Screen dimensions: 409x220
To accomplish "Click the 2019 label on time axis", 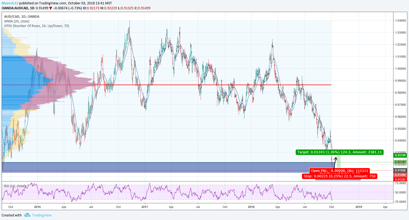I will click(x=358, y=207).
